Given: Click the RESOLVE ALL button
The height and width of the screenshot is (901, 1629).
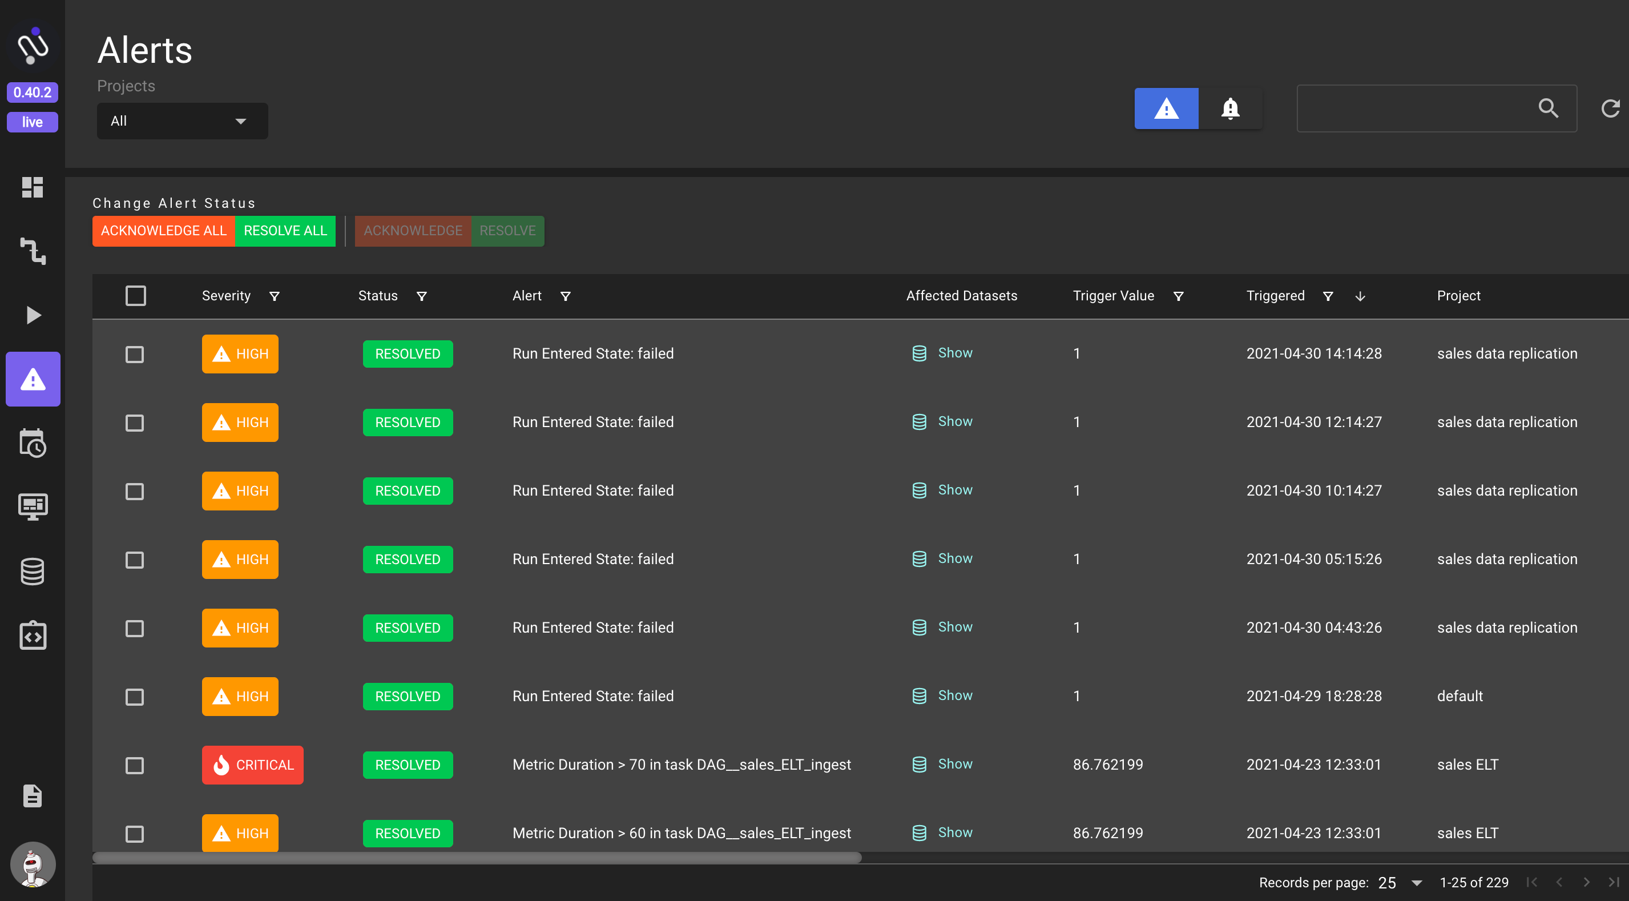Looking at the screenshot, I should (285, 231).
